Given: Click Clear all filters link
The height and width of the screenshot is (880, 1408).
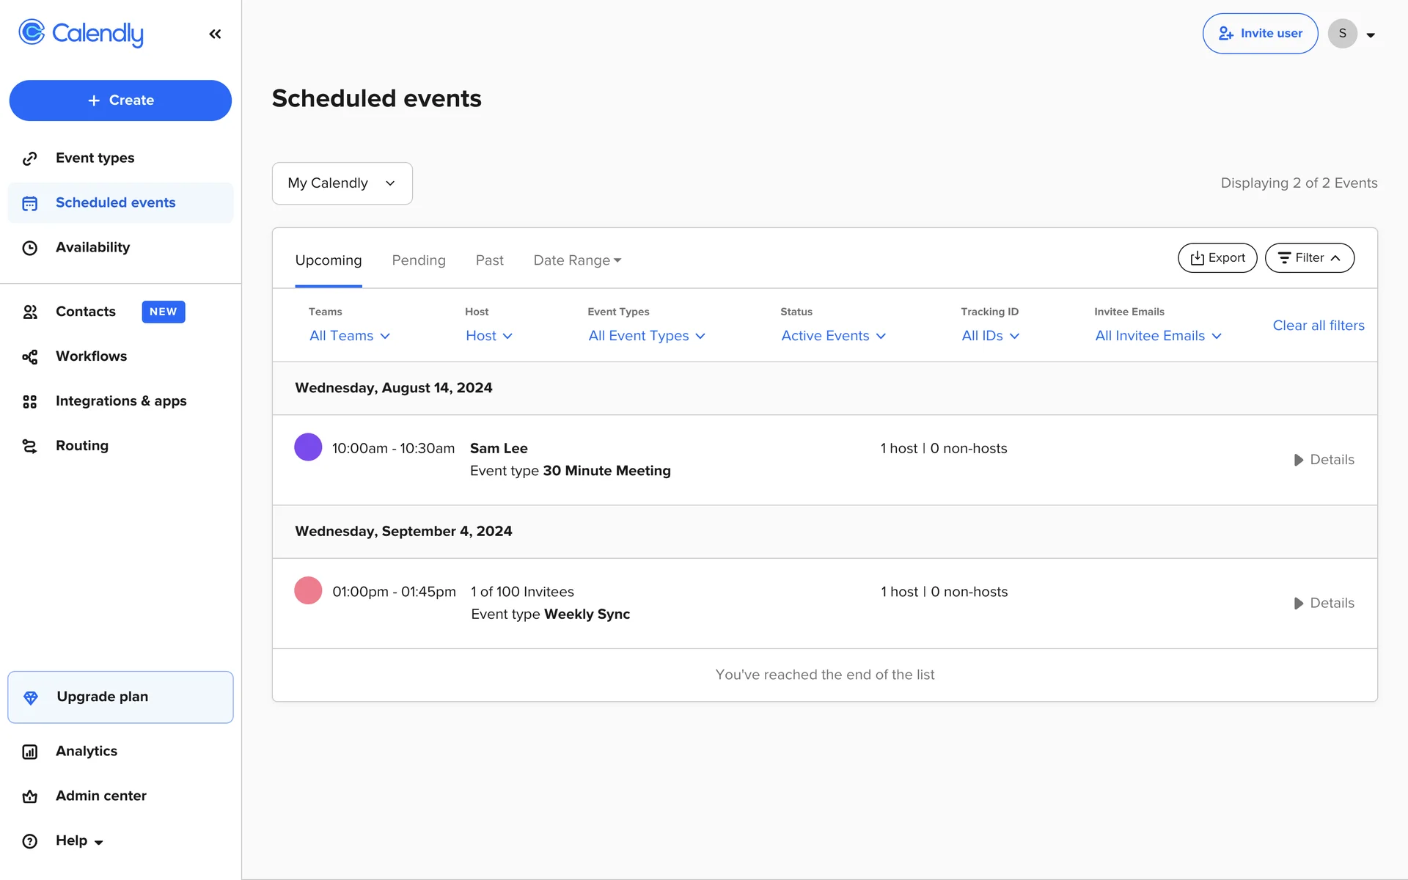Looking at the screenshot, I should 1318,326.
